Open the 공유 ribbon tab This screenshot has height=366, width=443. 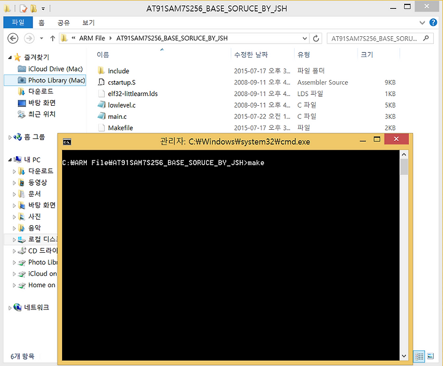pos(63,23)
